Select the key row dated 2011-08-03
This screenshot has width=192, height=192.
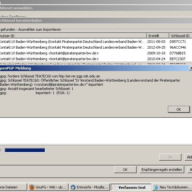96,42
